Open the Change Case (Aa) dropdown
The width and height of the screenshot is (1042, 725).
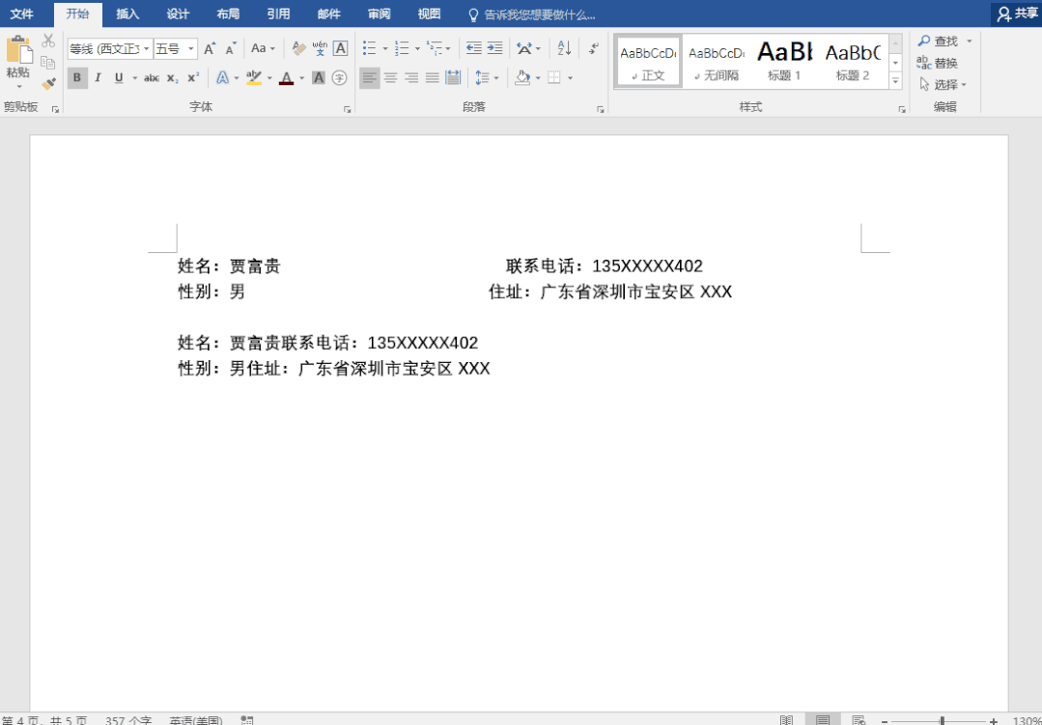tap(263, 48)
